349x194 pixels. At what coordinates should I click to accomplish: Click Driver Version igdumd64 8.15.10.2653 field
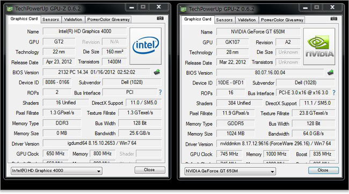(x=102, y=143)
